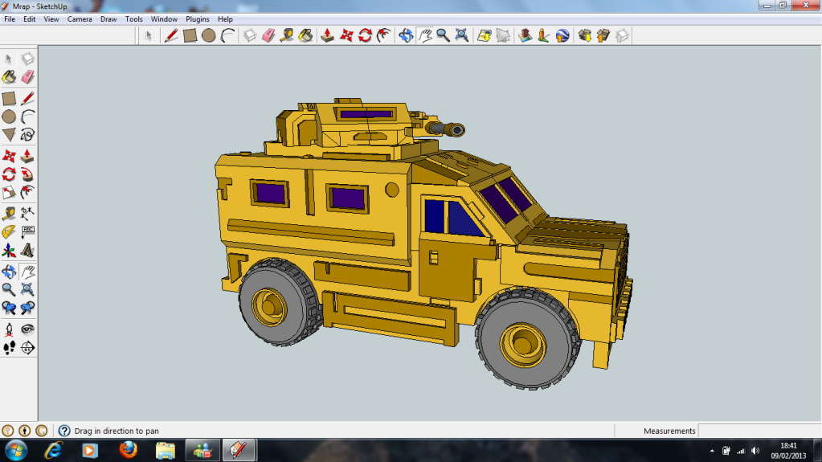Open Firefox from the taskbar
The height and width of the screenshot is (462, 822).
(128, 450)
